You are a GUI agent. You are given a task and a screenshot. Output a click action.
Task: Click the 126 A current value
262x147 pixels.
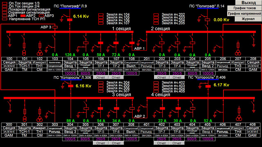(x=70, y=55)
